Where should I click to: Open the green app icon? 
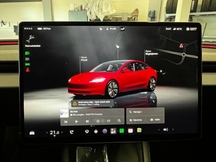(122, 131)
